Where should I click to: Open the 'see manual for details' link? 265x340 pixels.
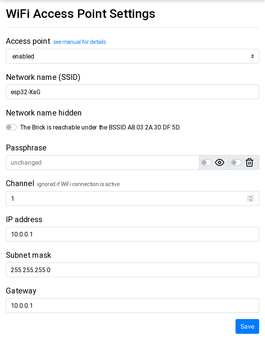[x=80, y=42]
